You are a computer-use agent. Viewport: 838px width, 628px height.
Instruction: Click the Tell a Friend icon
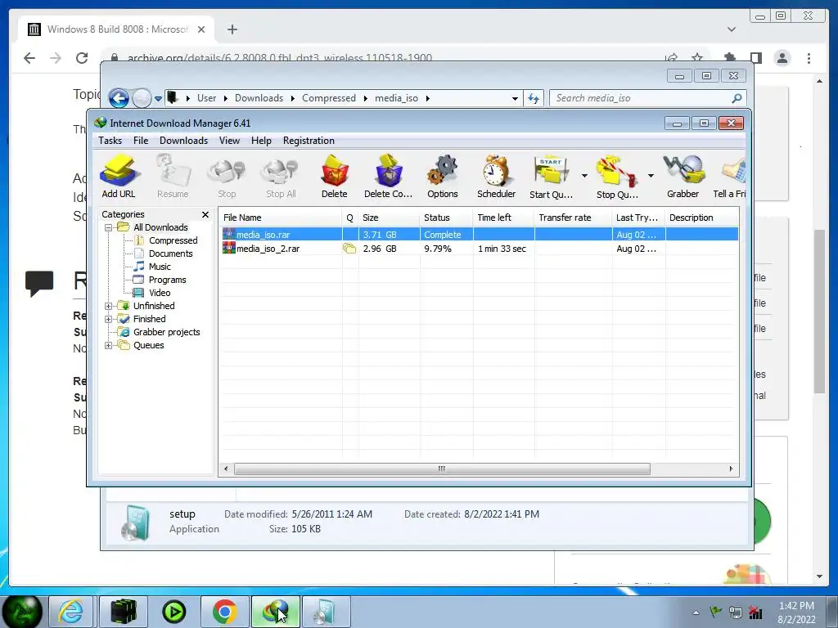(729, 177)
